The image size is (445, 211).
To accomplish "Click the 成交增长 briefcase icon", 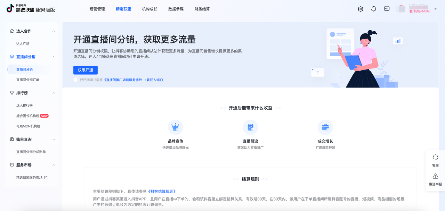I will (325, 128).
